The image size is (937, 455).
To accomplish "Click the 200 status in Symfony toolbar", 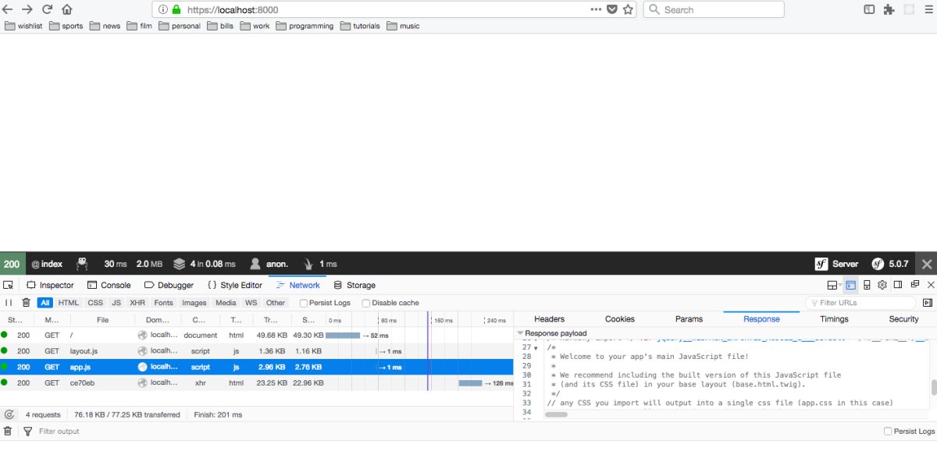I will click(12, 264).
